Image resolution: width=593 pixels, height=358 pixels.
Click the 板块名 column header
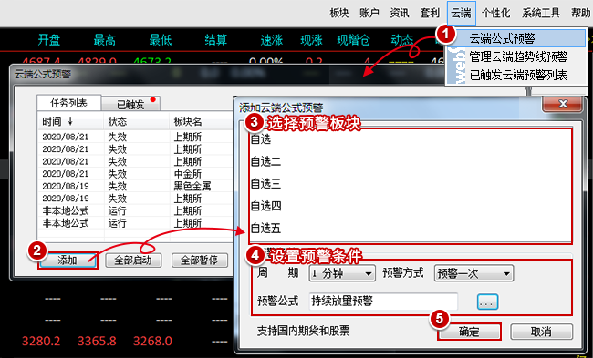click(202, 121)
